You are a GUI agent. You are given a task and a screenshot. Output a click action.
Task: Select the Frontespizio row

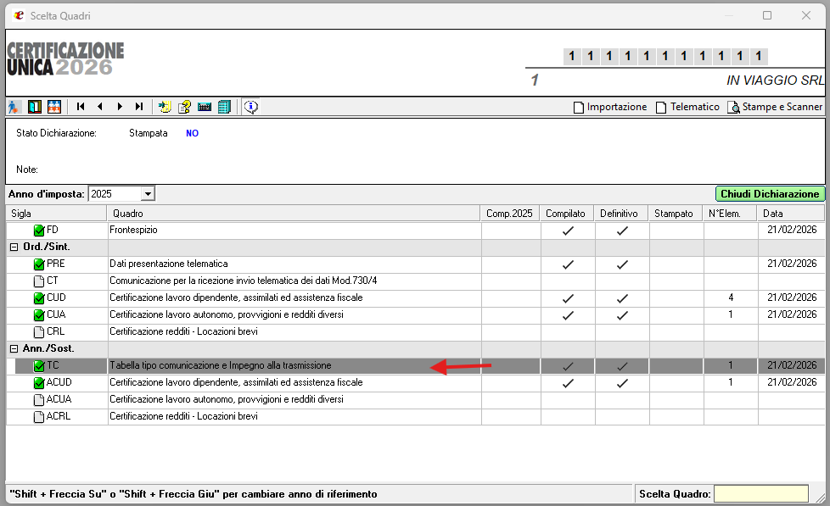(x=416, y=230)
